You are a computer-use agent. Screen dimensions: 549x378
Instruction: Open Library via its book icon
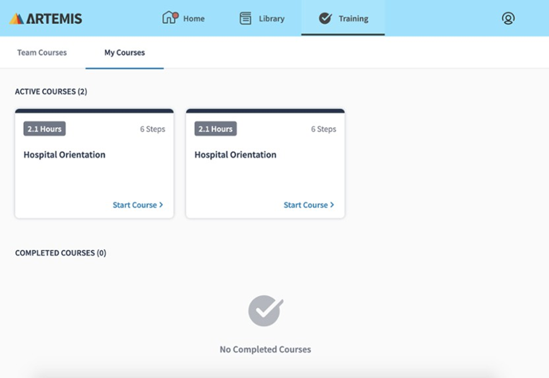(245, 18)
